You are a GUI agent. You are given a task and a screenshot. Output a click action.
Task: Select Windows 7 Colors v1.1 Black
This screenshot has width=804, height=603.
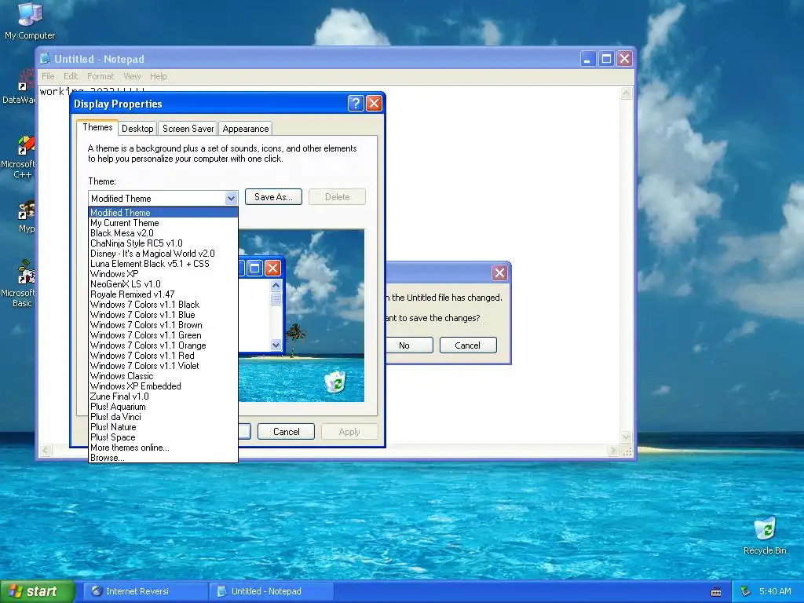click(163, 305)
